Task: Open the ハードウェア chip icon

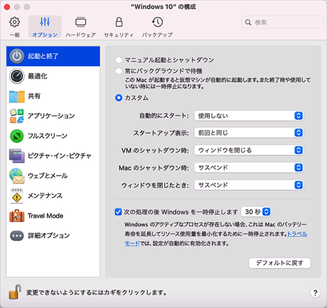Action: coord(80,22)
